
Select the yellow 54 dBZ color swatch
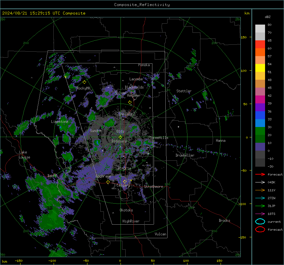click(260, 68)
